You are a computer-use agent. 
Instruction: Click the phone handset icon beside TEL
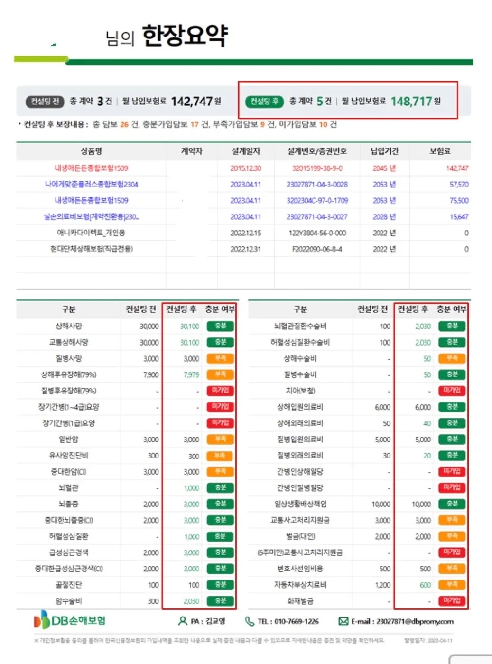250,621
